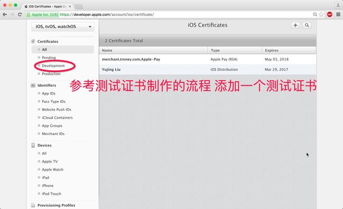Select Production certificates
The height and width of the screenshot is (209, 343).
51,74
